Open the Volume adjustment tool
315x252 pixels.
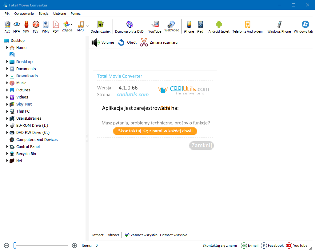[103, 42]
